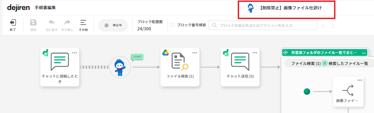The height and width of the screenshot is (113, 374).
Task: Enable the ブロック番号検索 checkbox
Action: tap(173, 25)
